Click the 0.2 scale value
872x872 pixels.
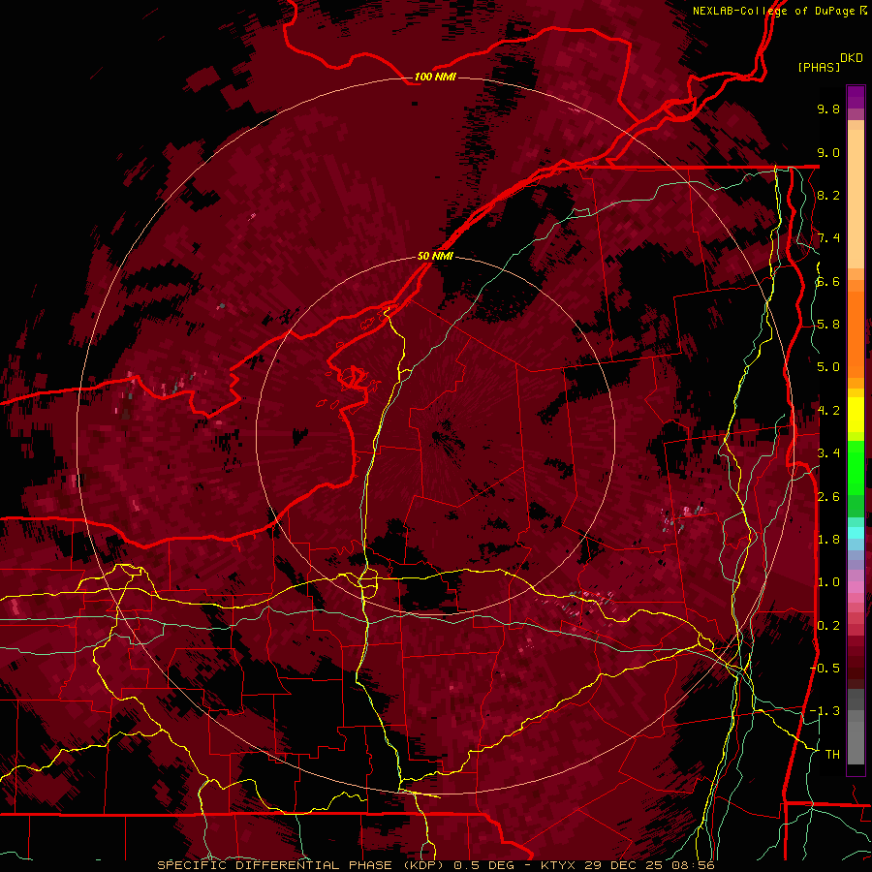coord(828,626)
